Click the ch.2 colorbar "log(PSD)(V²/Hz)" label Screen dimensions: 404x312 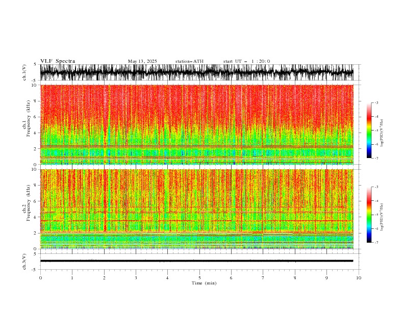(382, 217)
